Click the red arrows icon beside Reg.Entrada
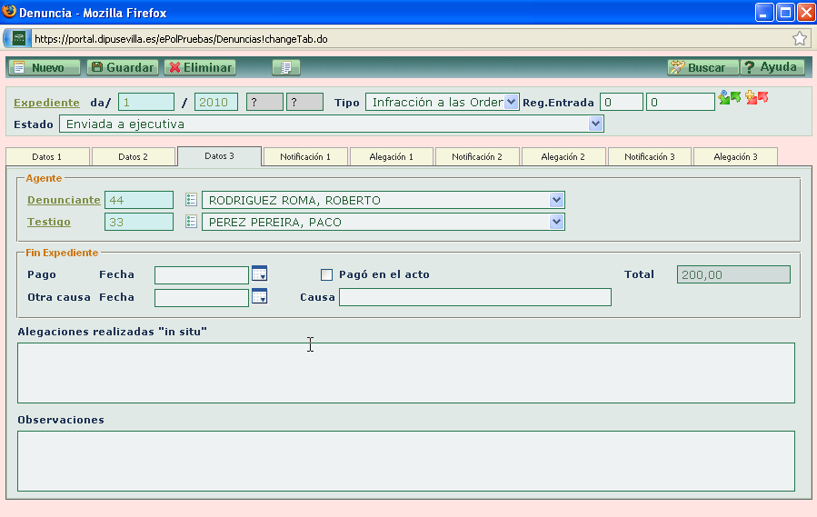Image resolution: width=817 pixels, height=517 pixels. 757,97
